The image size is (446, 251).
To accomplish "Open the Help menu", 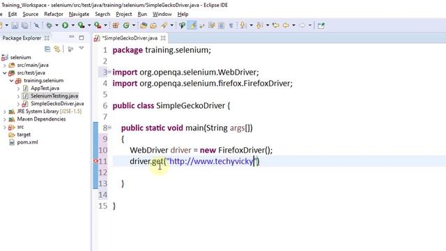I will tap(183, 14).
